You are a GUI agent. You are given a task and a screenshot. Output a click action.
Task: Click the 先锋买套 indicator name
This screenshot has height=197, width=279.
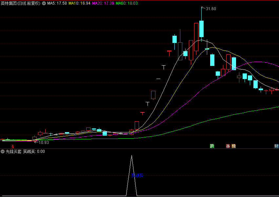[13, 151]
